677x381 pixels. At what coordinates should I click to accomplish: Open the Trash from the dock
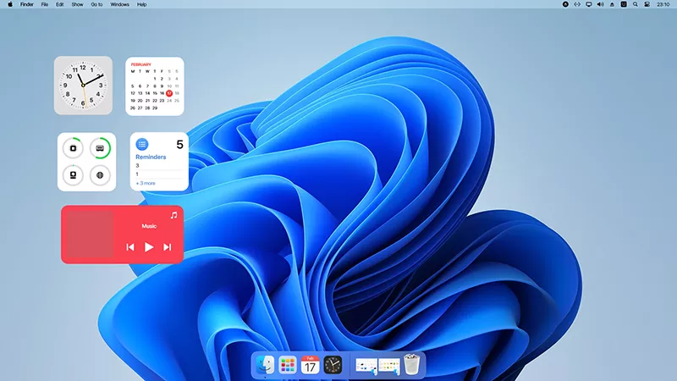[x=411, y=365]
